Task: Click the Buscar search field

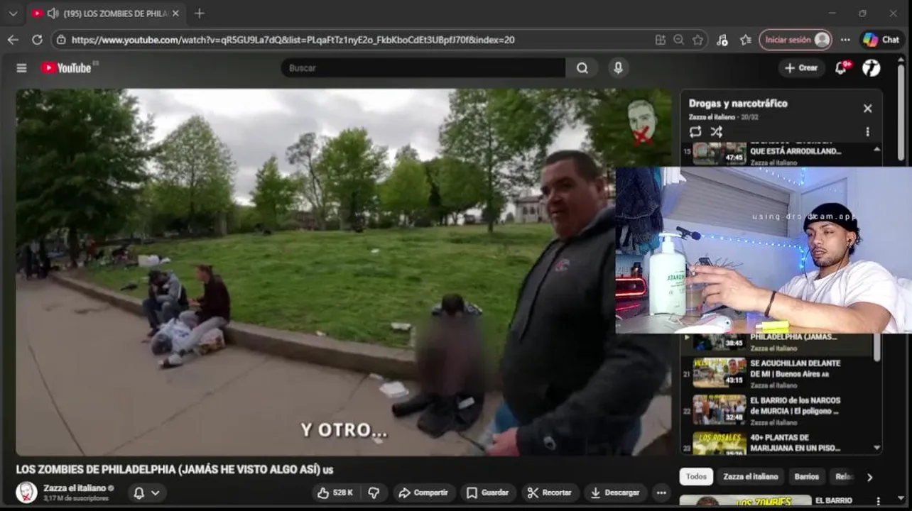Action: (x=423, y=68)
